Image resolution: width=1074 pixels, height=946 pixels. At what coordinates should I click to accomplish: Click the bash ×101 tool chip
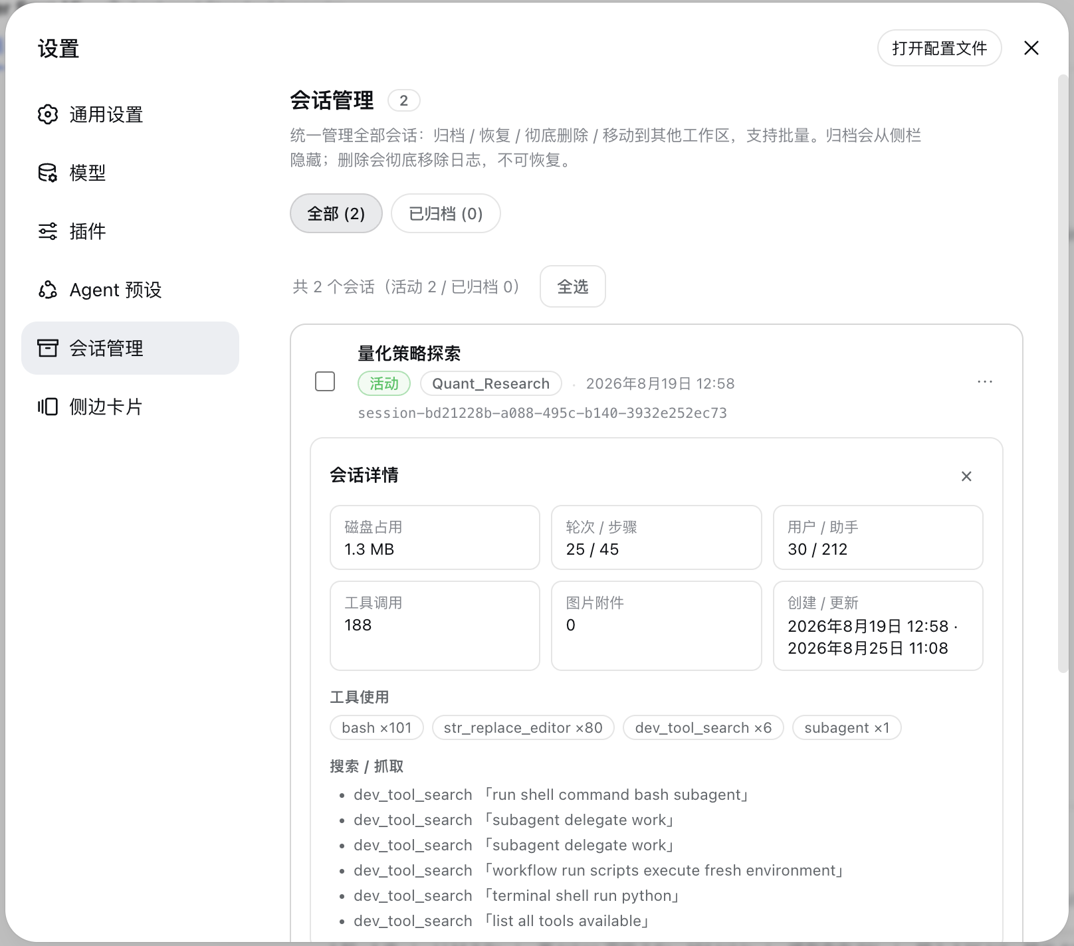point(377,727)
